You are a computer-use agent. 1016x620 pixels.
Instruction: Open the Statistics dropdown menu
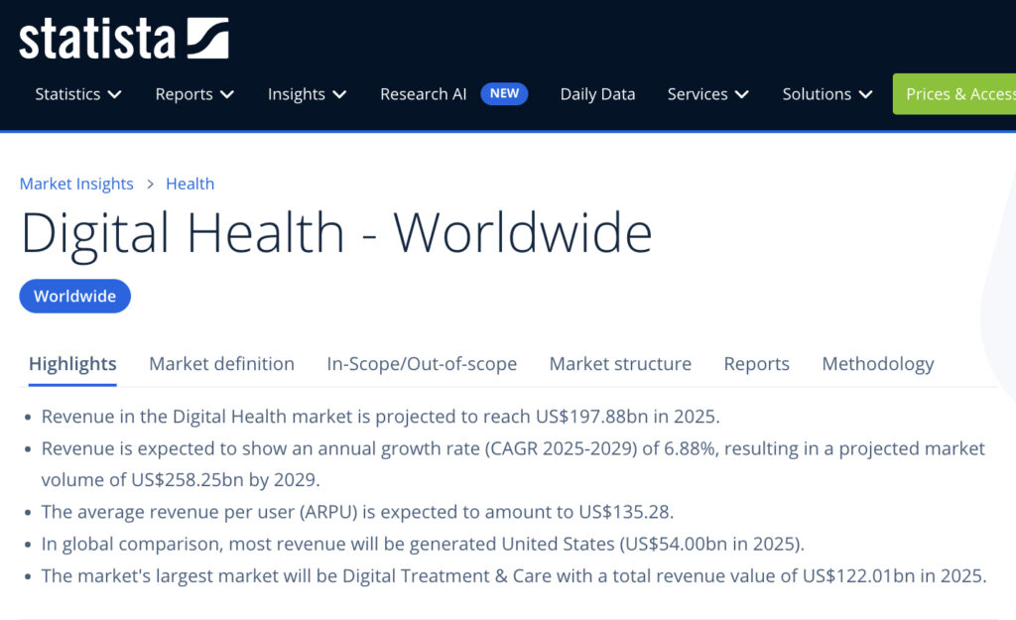(78, 94)
